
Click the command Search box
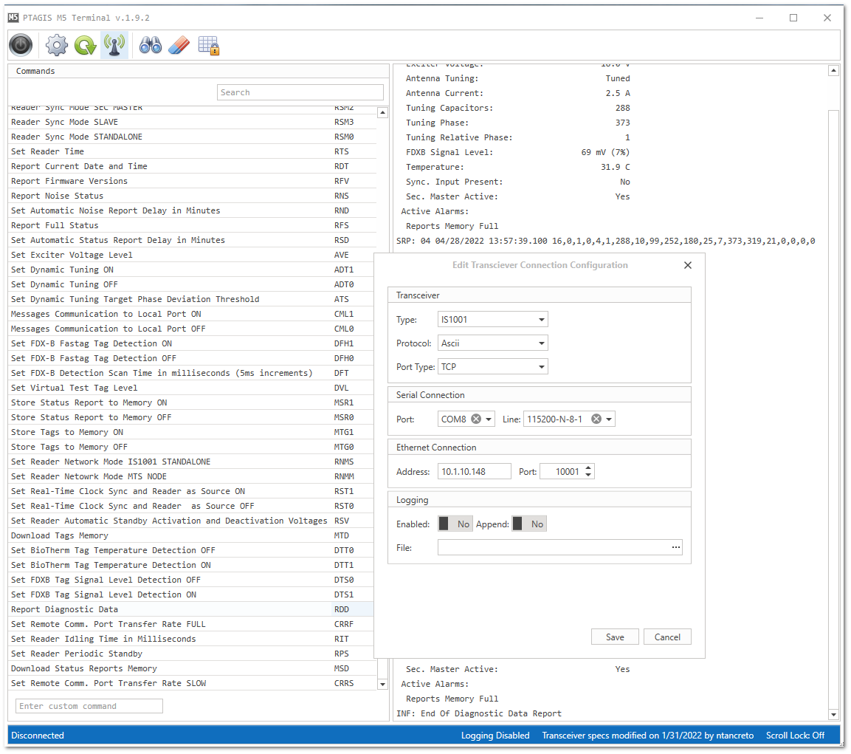(x=300, y=92)
